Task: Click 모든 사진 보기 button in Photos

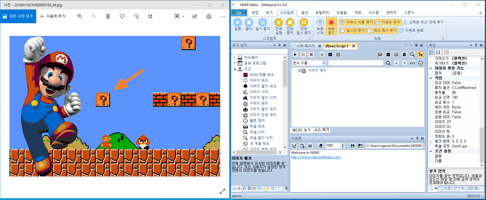Action: (x=18, y=16)
